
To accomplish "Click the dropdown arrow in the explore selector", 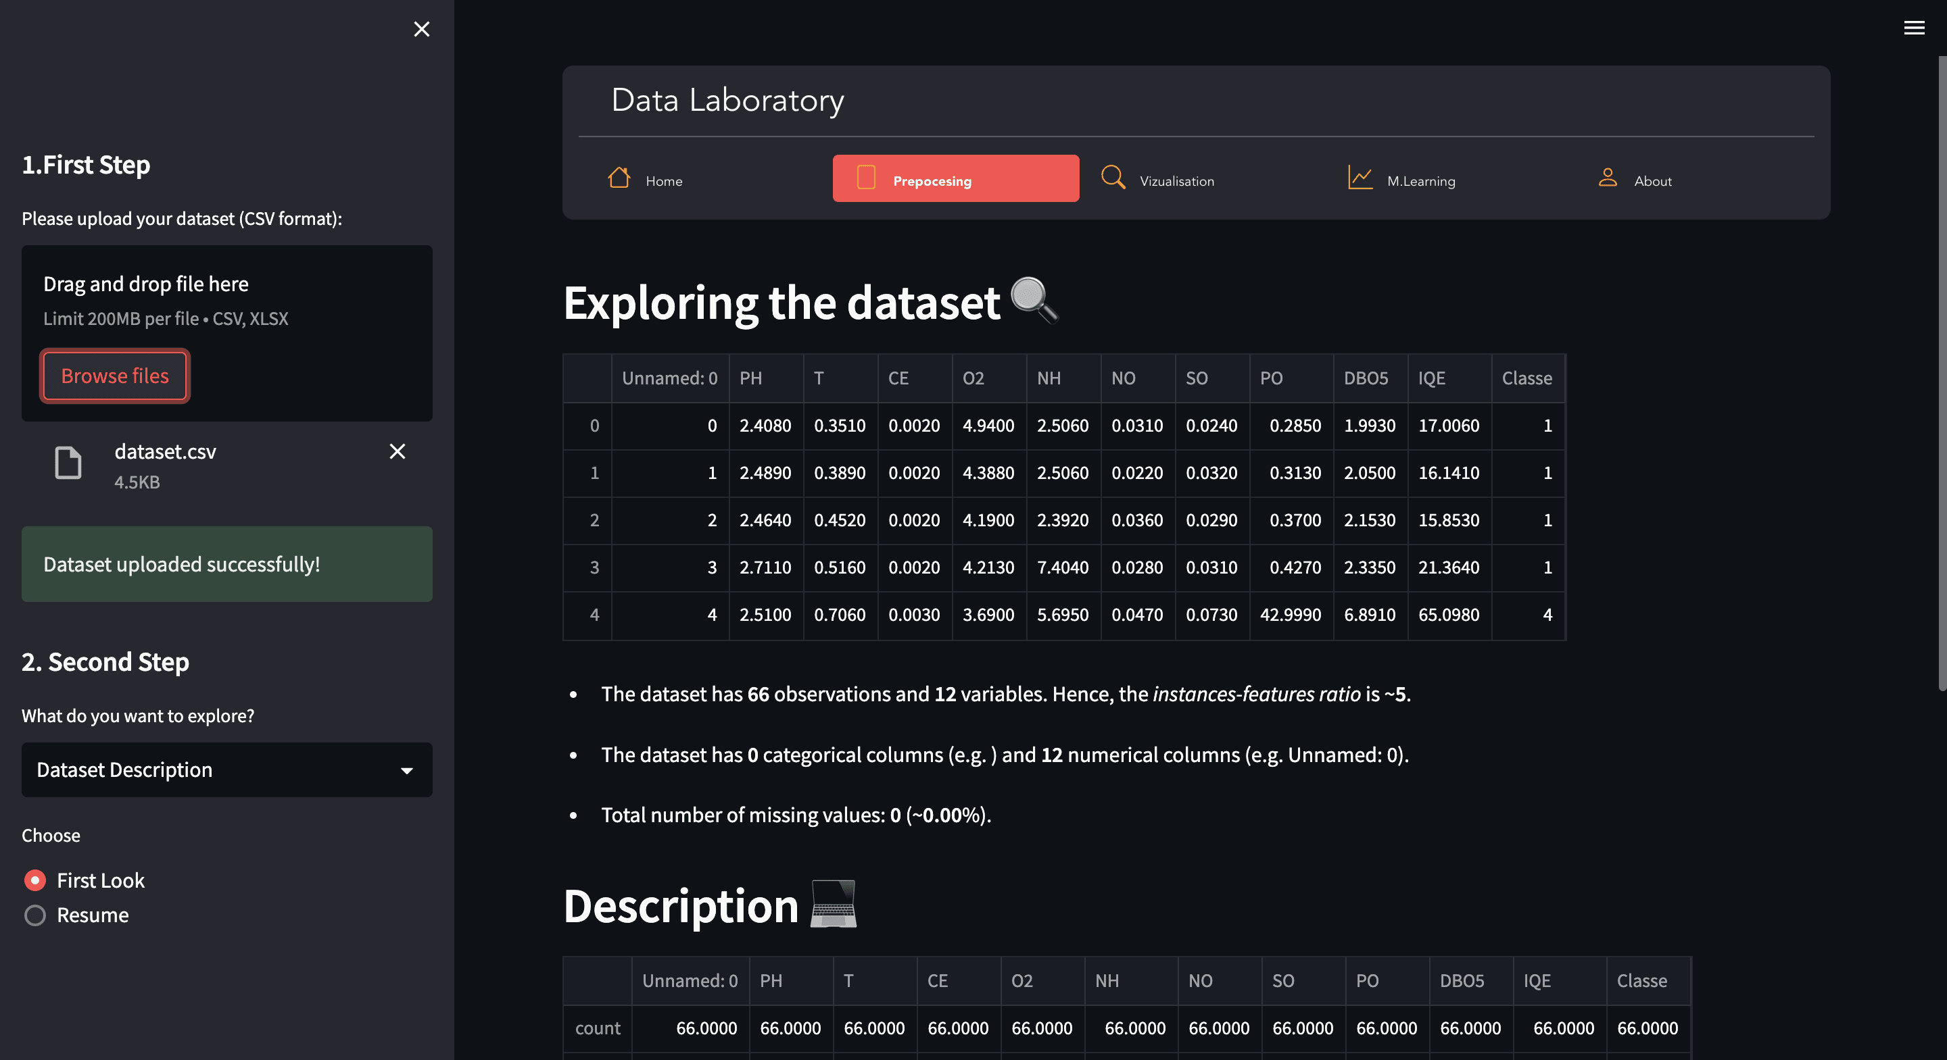I will (x=406, y=771).
